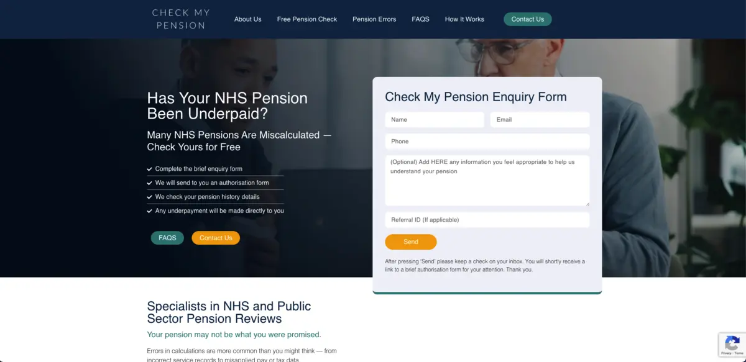
Task: Open How It Works page
Action: point(464,19)
